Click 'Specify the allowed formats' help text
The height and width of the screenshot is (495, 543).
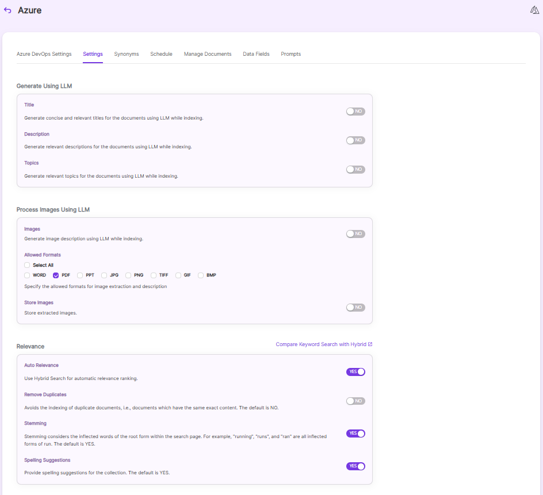click(x=95, y=287)
